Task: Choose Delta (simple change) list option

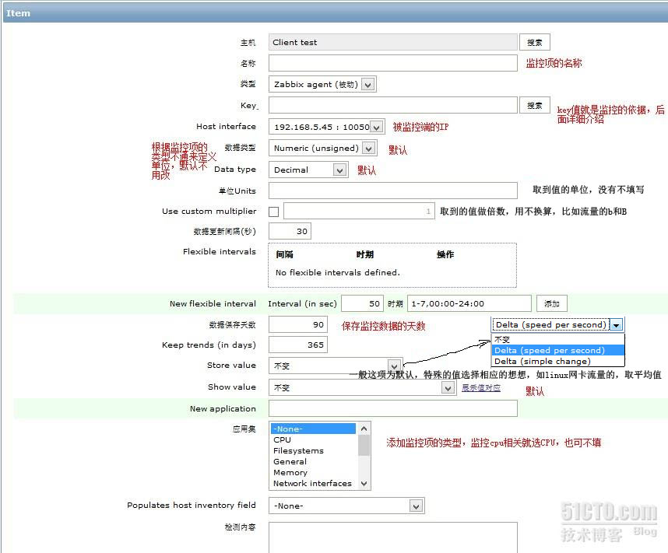Action: coord(557,361)
